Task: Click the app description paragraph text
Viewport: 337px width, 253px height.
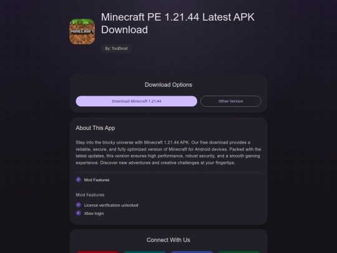Action: [168, 152]
